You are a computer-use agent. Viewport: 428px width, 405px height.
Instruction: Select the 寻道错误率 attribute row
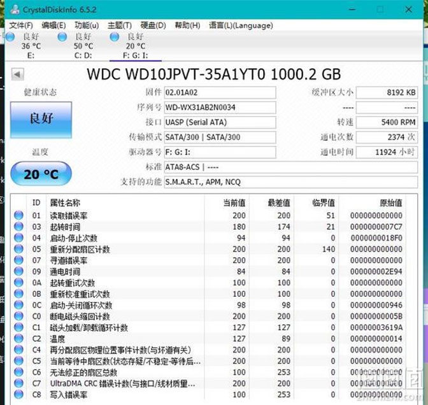208,260
